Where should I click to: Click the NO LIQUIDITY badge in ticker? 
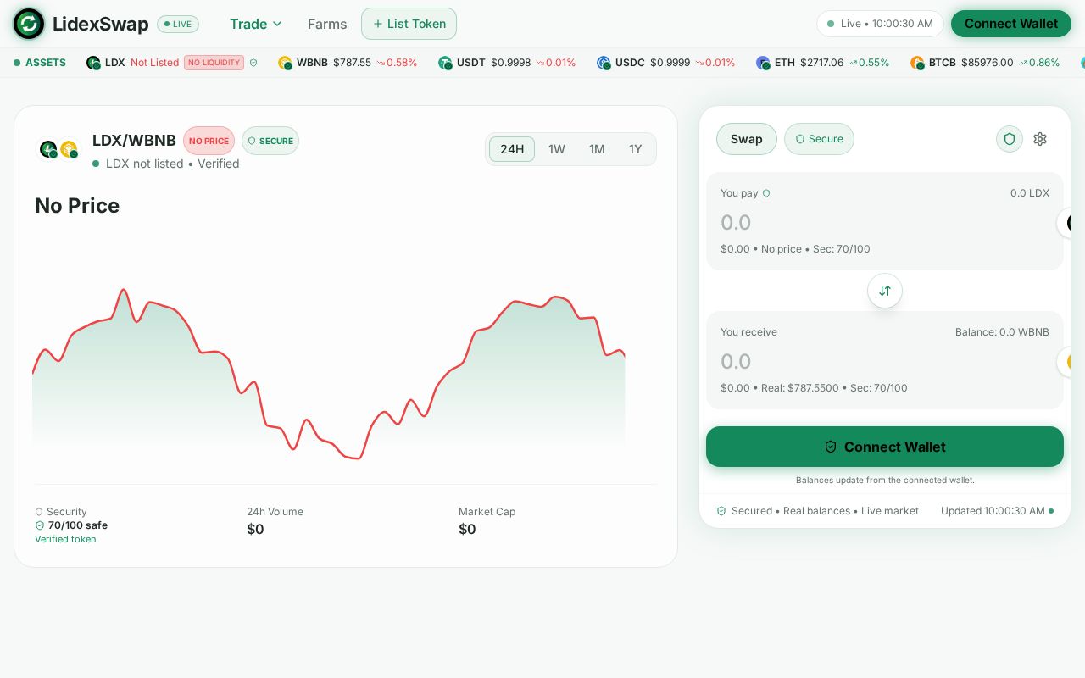click(214, 63)
